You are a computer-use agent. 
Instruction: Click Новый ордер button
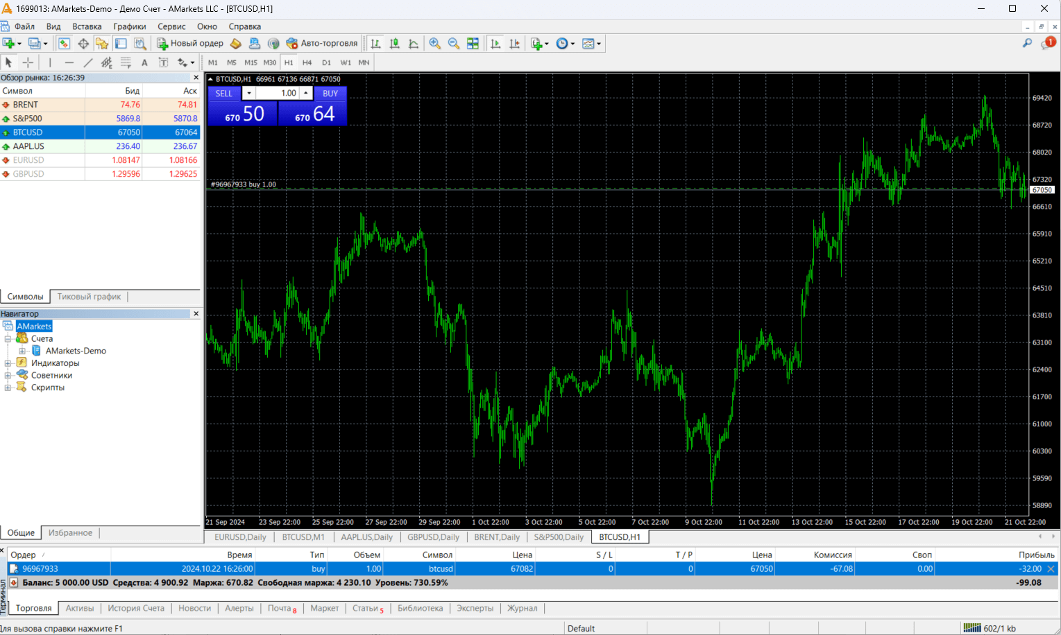[190, 44]
